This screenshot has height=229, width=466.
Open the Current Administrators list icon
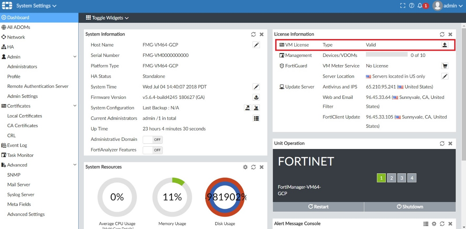256,118
